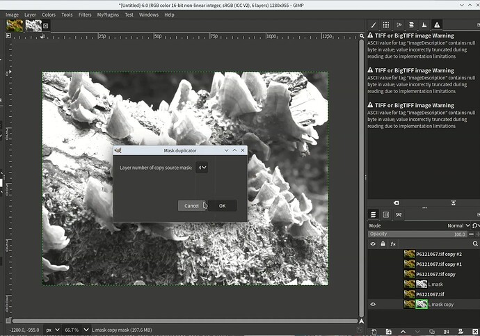This screenshot has width=480, height=336.
Task: Open the layer number dropdown showing 4
Action: coord(202,168)
